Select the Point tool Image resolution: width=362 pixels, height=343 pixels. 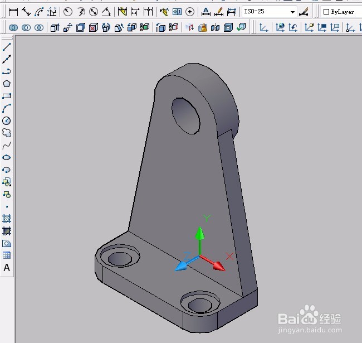point(7,206)
